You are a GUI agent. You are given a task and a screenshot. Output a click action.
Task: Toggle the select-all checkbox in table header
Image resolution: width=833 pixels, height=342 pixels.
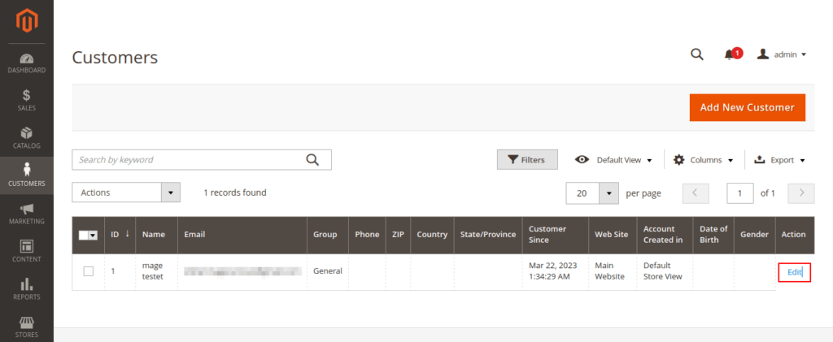85,235
